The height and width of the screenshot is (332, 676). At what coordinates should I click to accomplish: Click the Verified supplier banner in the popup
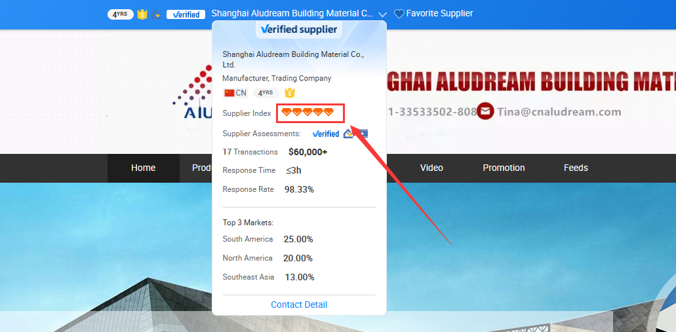click(299, 29)
